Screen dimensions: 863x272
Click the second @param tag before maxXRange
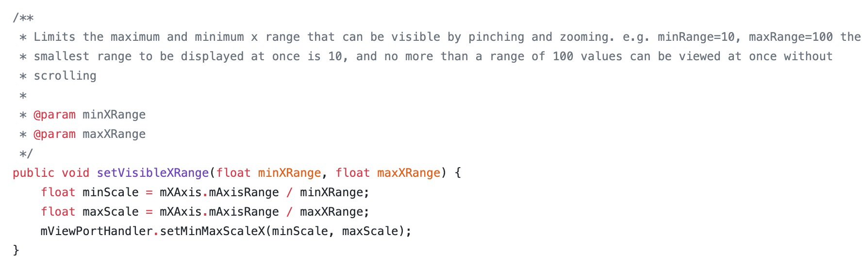point(54,135)
